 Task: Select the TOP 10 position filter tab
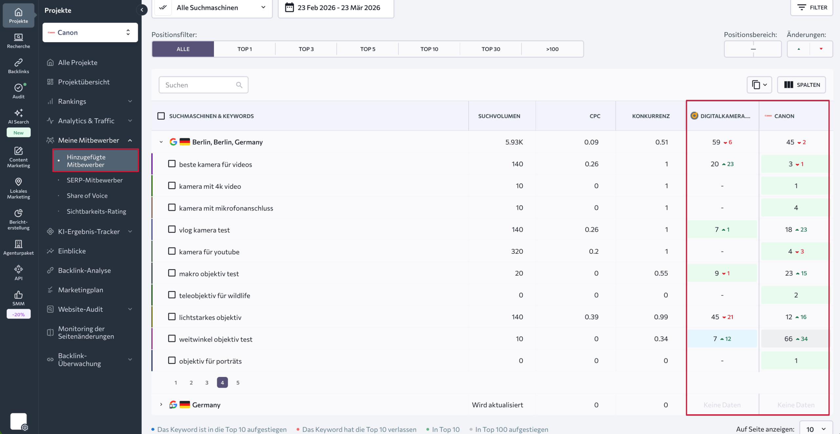[x=429, y=49]
